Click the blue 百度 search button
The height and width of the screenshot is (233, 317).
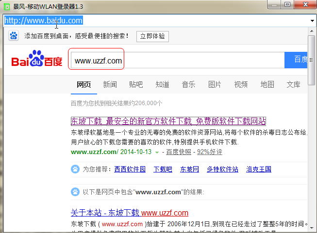tap(296, 60)
